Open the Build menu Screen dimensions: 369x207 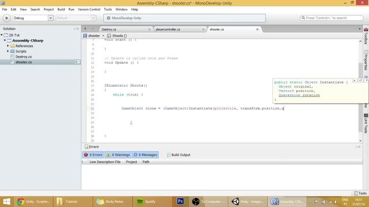click(x=61, y=9)
